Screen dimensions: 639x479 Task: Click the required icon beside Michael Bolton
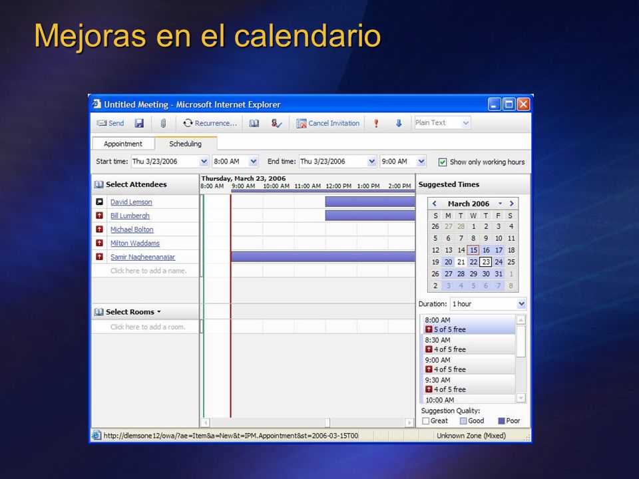[99, 230]
